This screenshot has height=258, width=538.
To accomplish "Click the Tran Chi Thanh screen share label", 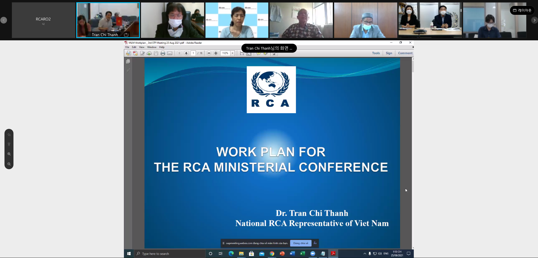I will pos(269,48).
